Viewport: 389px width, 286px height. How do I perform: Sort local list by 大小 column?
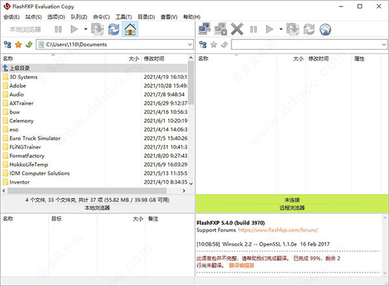point(123,59)
